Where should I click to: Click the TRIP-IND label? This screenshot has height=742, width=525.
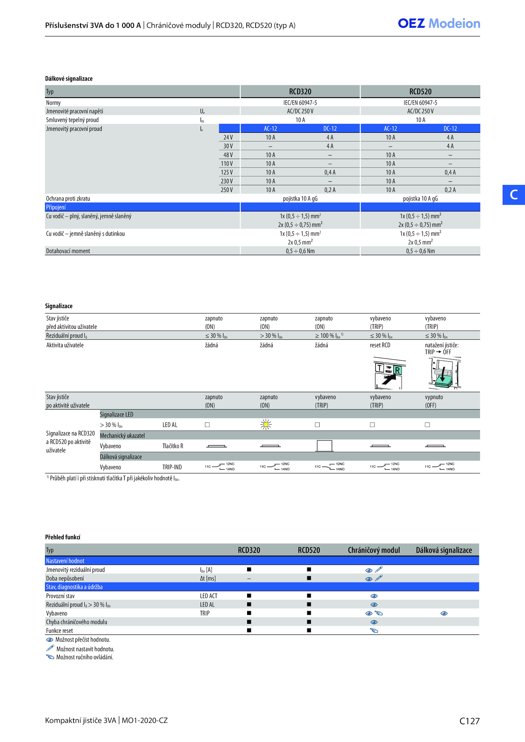point(172,467)
